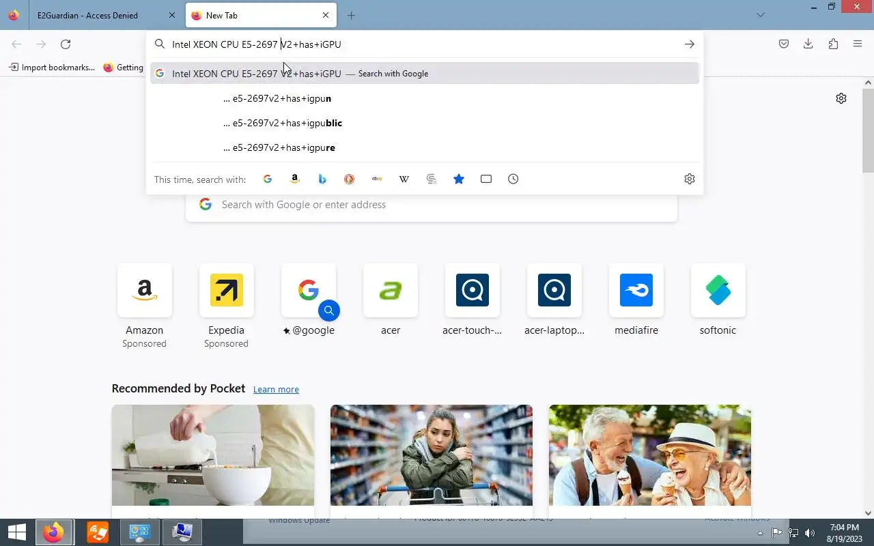The image size is (874, 546).
Task: Choose the suggestion ending in igpure
Action: pos(425,147)
